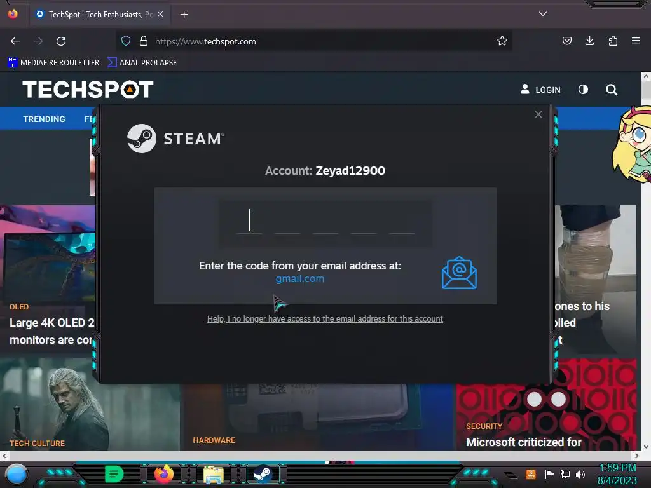Open the green notes taskbar app
This screenshot has width=651, height=488.
[114, 474]
